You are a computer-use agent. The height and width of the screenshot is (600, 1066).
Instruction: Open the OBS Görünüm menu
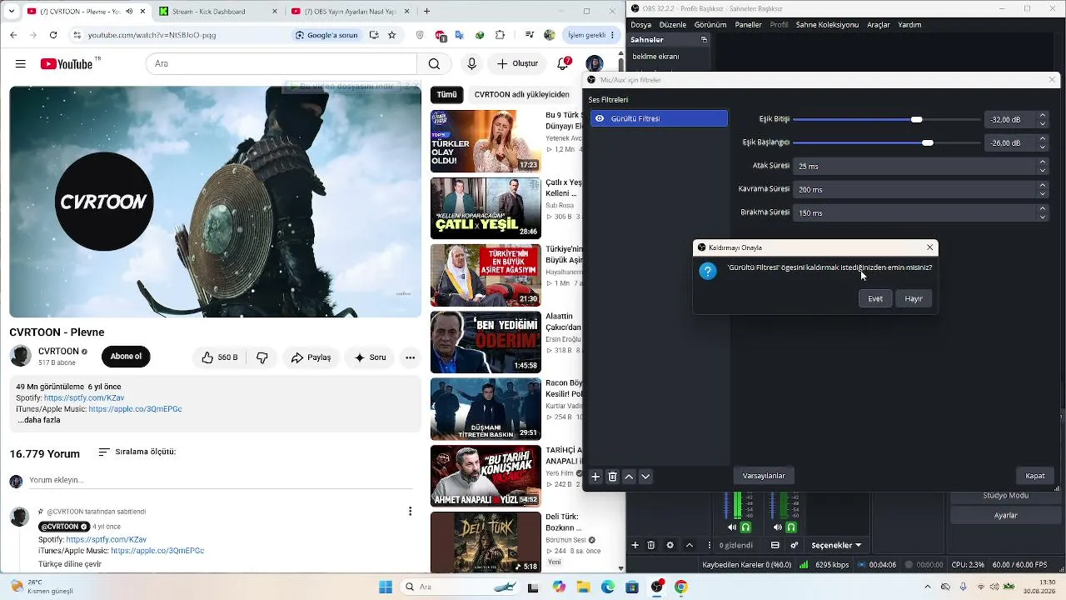(710, 25)
